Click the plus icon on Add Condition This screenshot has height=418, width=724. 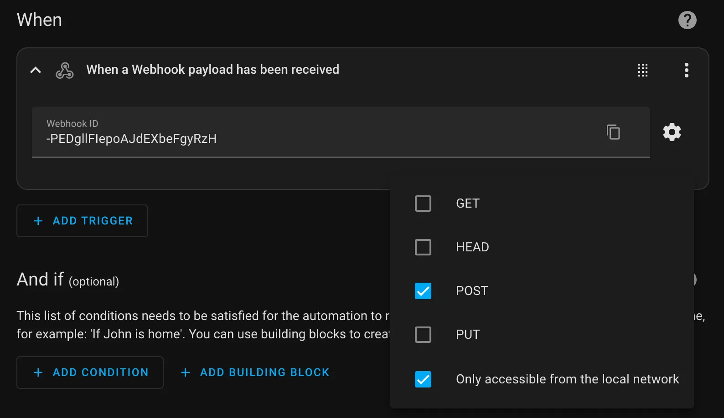point(38,372)
